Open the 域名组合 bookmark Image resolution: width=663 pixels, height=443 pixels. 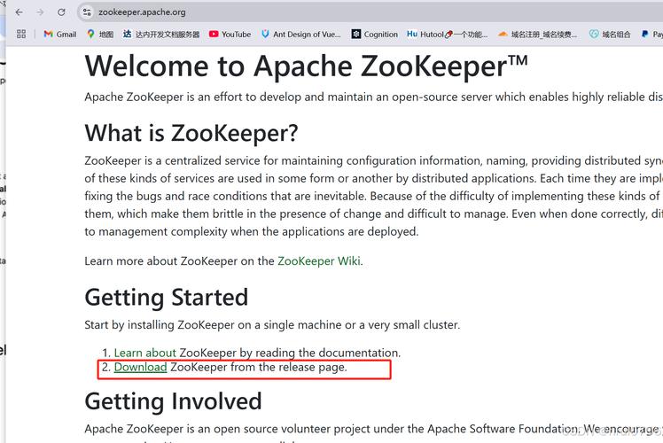click(x=610, y=35)
